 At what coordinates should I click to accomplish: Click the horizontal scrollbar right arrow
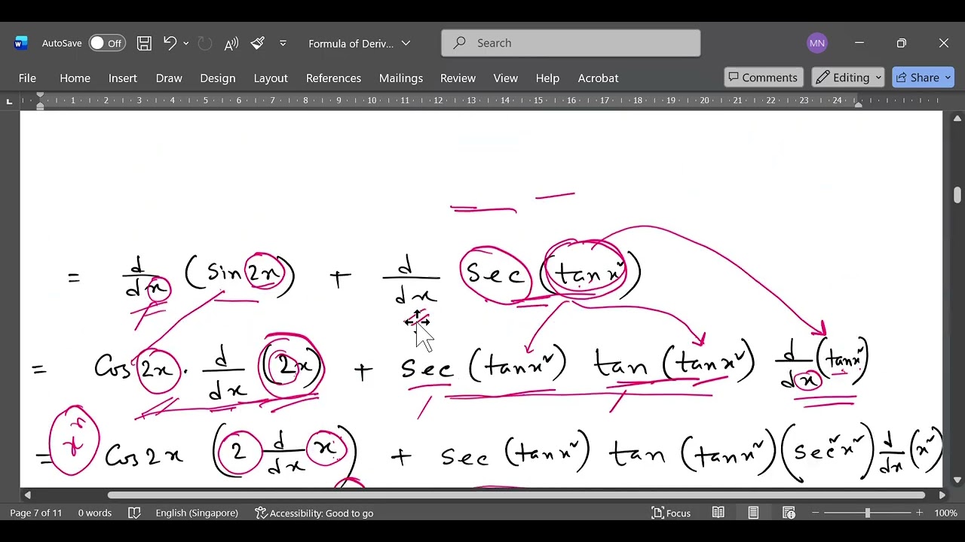(942, 495)
